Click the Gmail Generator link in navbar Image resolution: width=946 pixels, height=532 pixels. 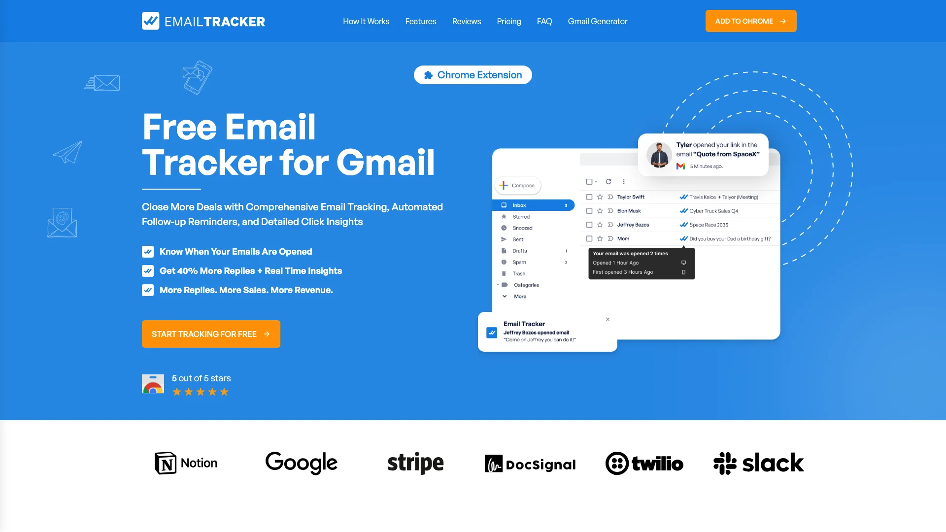(x=597, y=21)
